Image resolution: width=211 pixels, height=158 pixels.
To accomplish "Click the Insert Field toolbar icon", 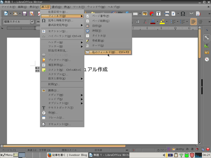I will (x=174, y=14).
